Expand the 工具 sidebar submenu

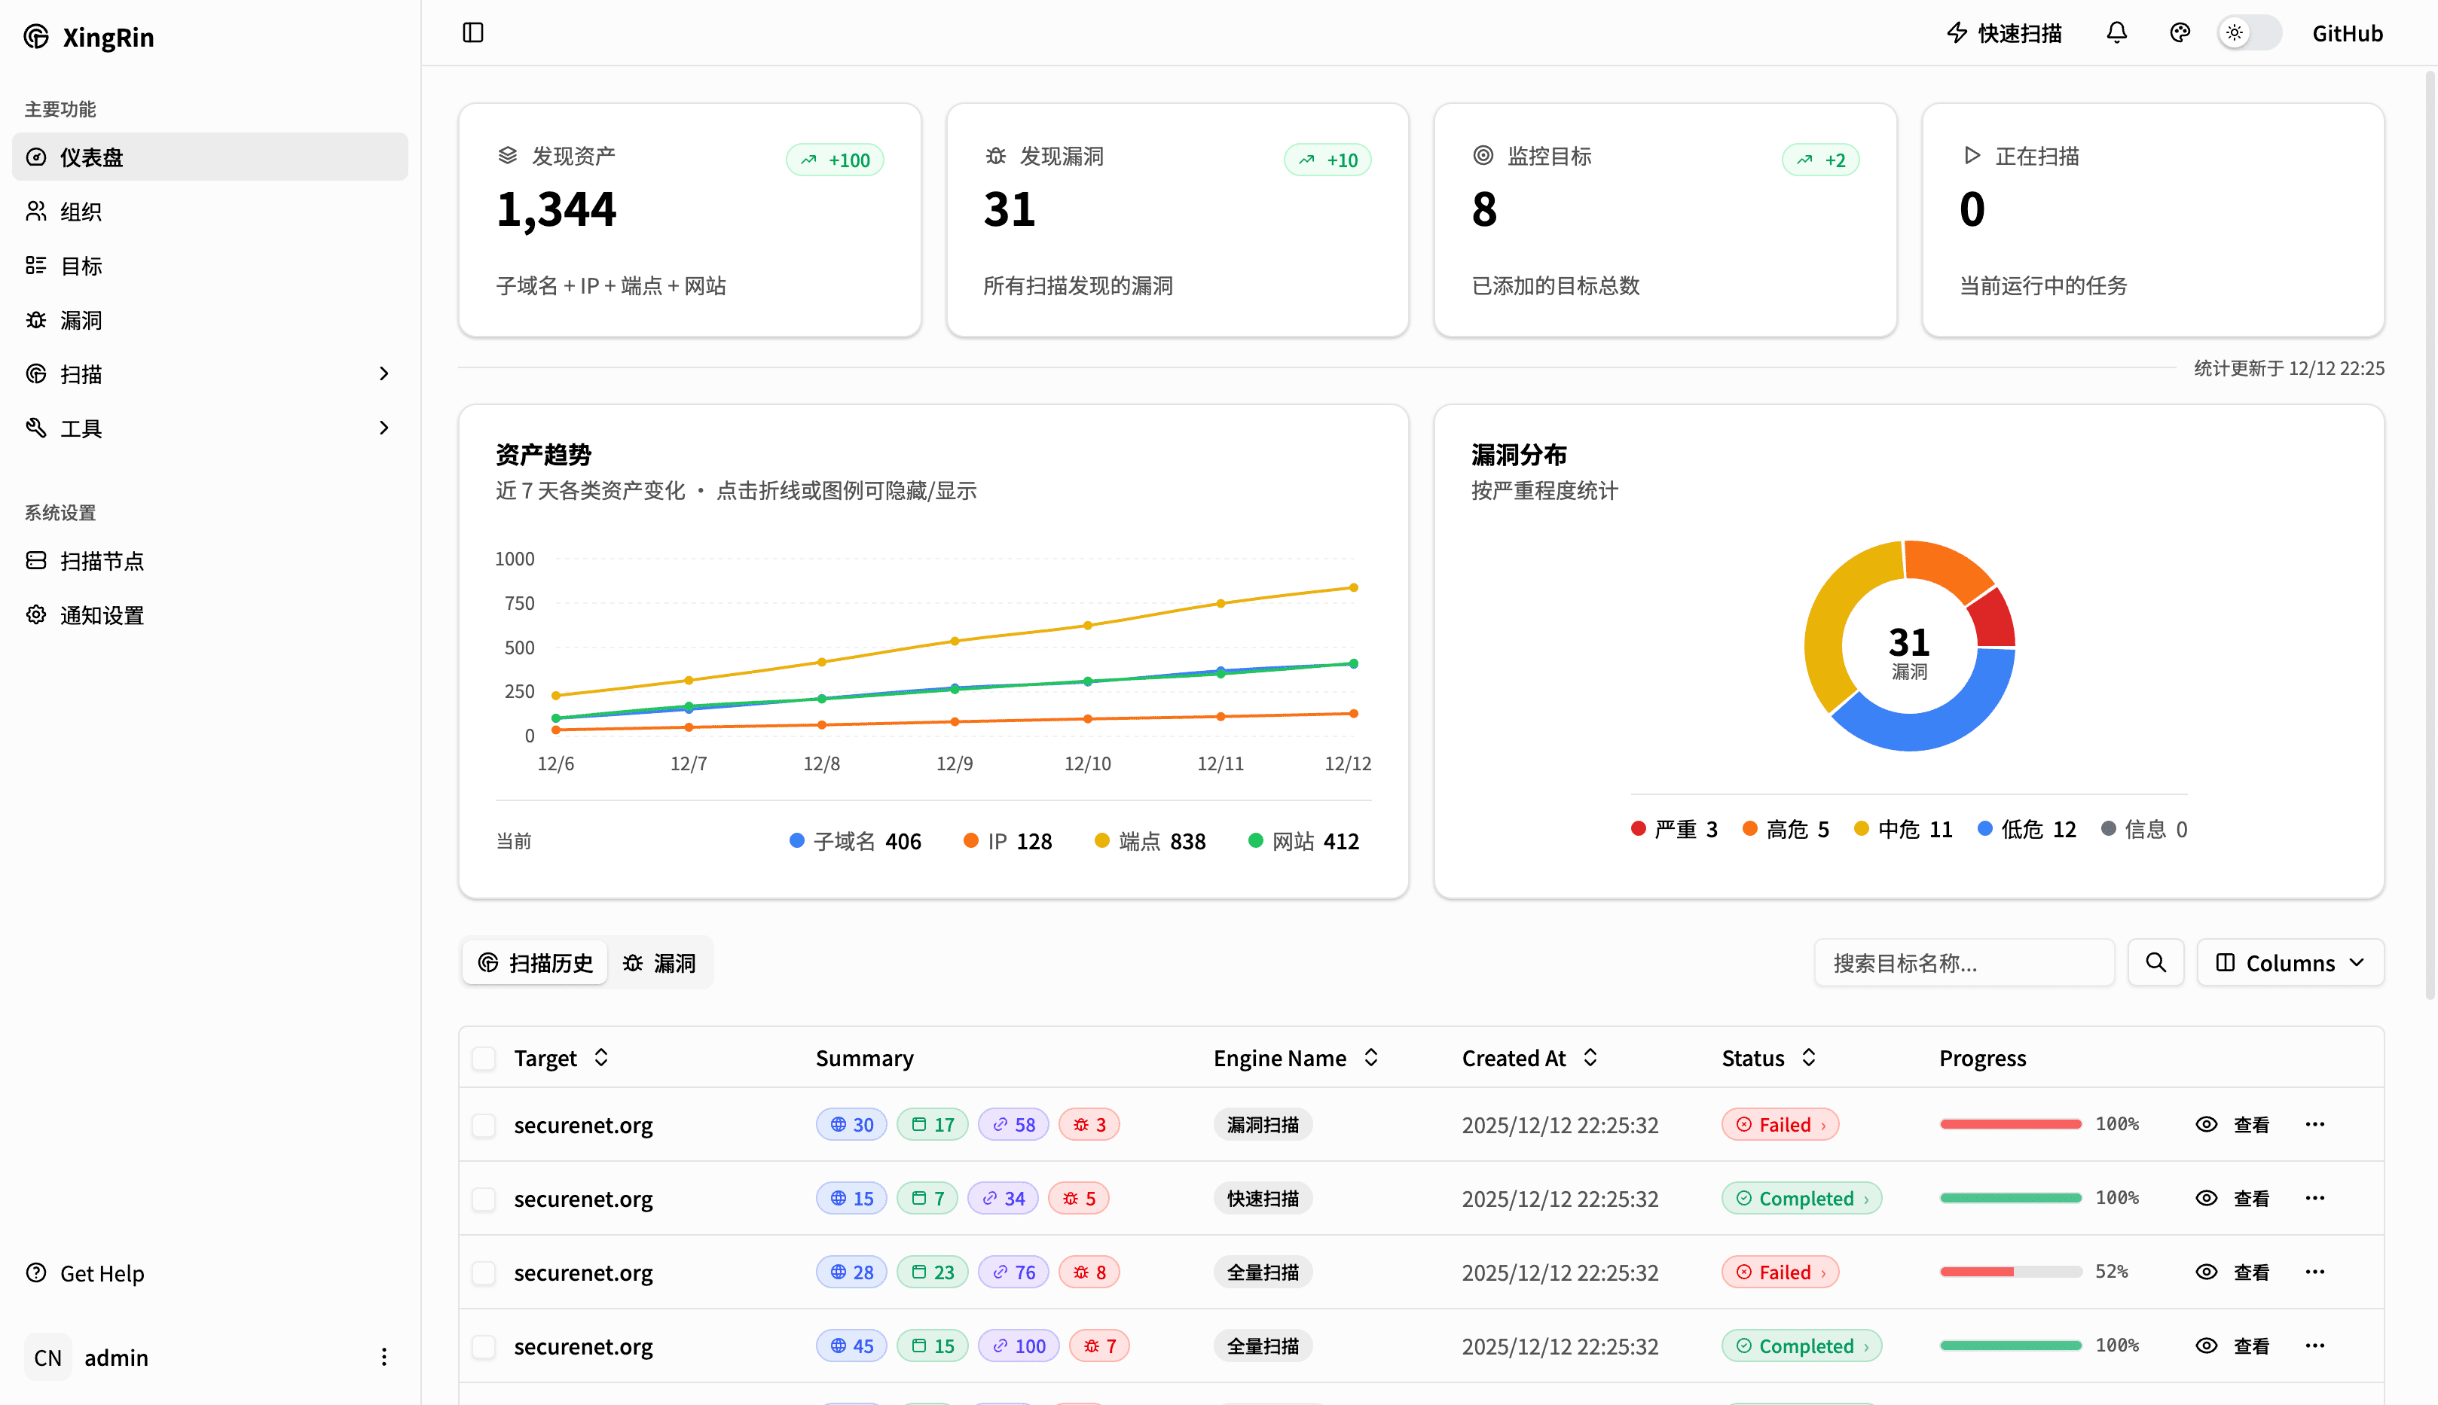pyautogui.click(x=384, y=428)
